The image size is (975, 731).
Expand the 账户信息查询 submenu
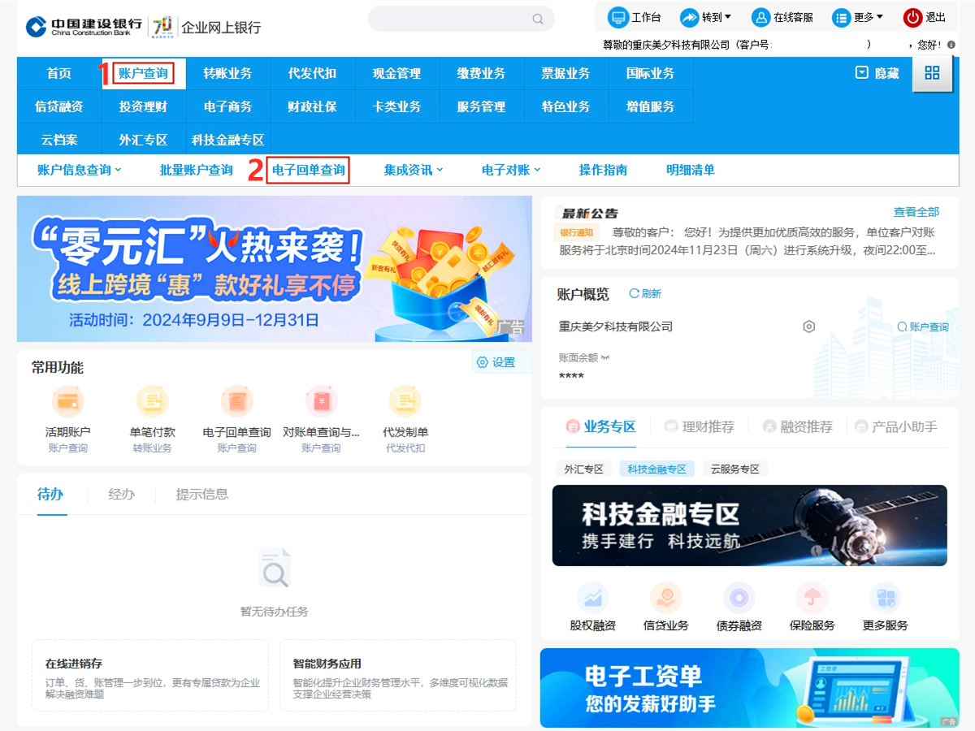80,170
